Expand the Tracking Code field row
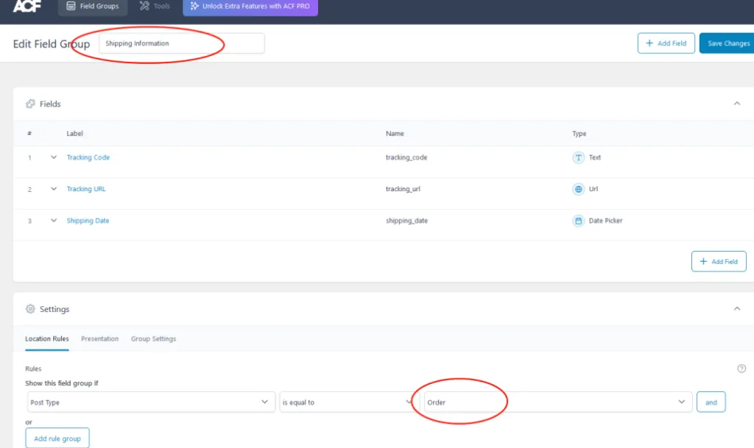This screenshot has height=448, width=754. (x=54, y=157)
